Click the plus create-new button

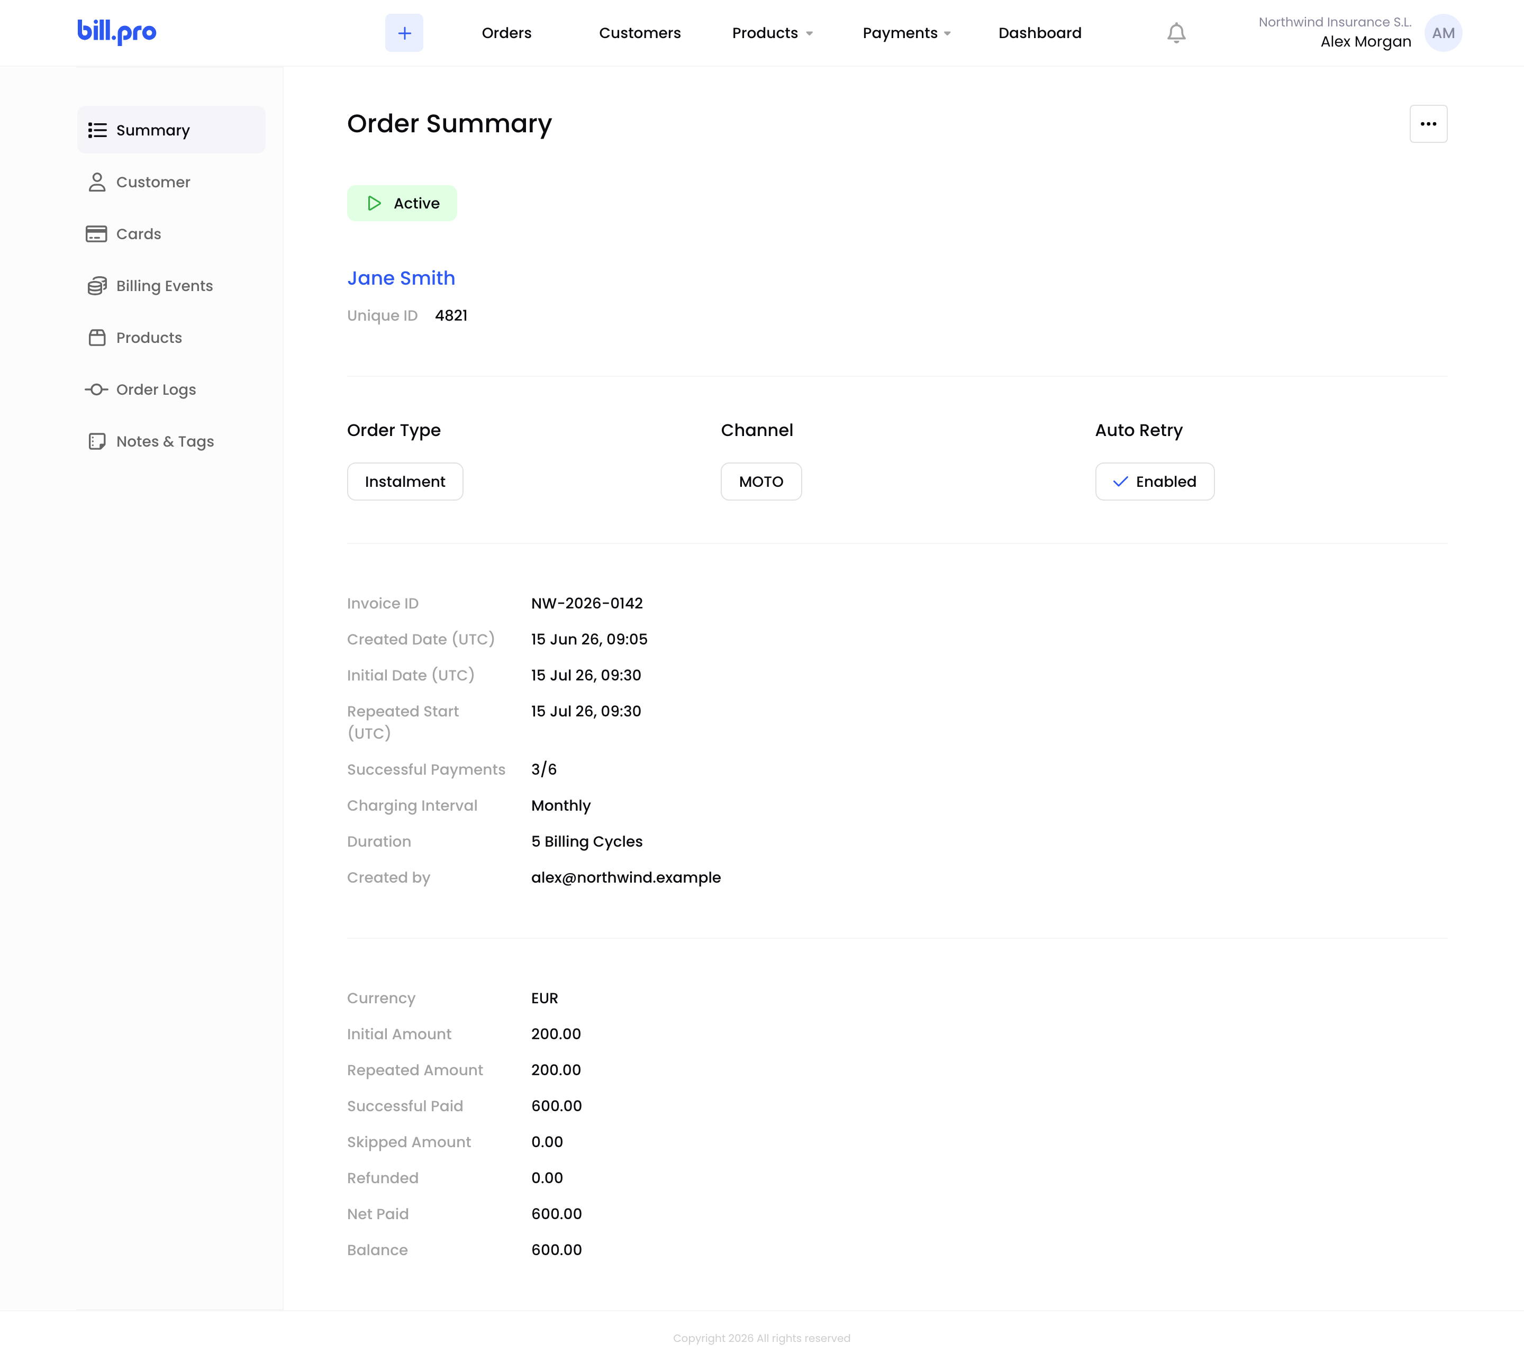tap(404, 33)
